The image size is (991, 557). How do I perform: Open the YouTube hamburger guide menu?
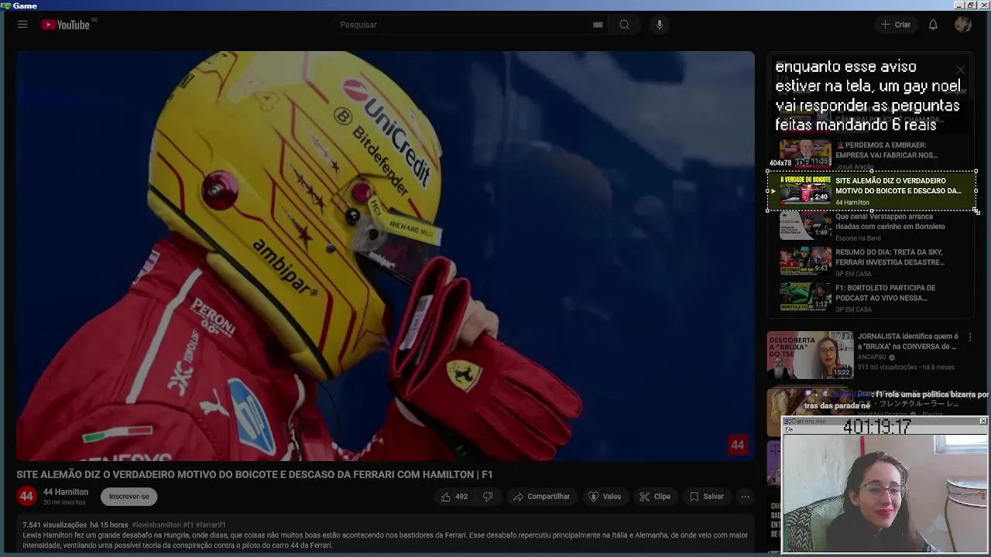22,25
